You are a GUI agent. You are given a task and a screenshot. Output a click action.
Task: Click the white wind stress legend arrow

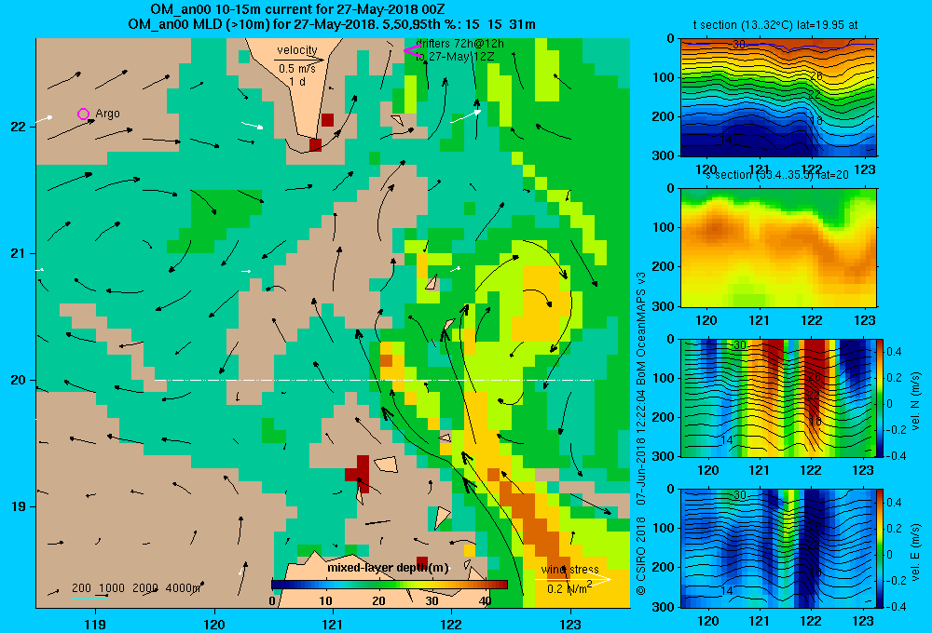572,579
